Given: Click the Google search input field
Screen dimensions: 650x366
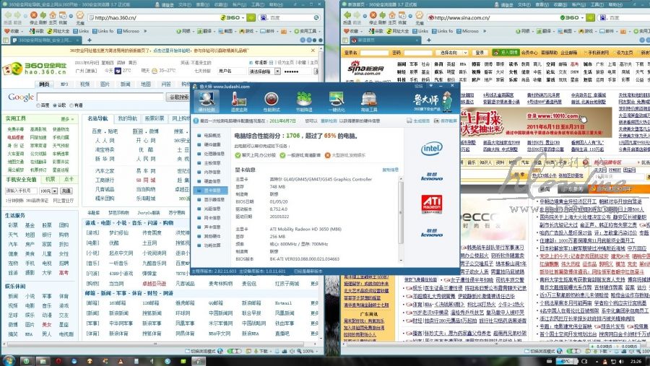Looking at the screenshot, I should point(100,97).
